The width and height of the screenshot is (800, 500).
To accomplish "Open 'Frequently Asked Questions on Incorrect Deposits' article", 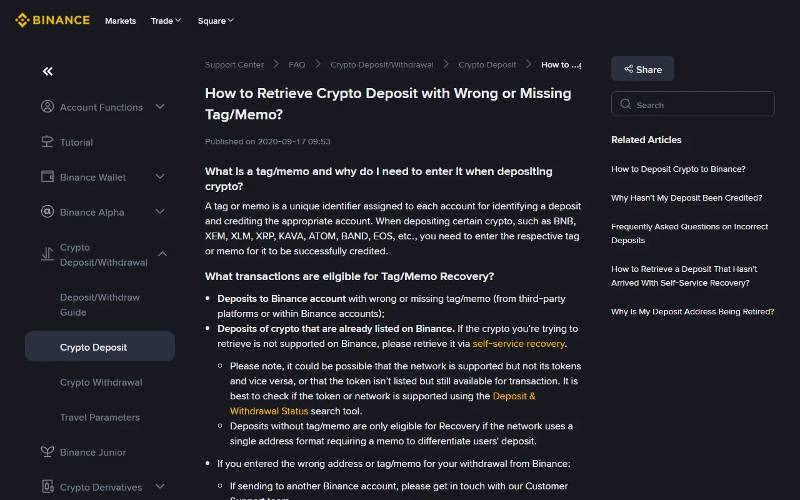I will [689, 233].
